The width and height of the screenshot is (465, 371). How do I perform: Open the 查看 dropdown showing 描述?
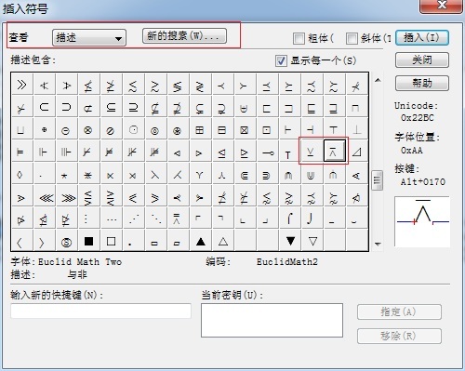[x=89, y=38]
